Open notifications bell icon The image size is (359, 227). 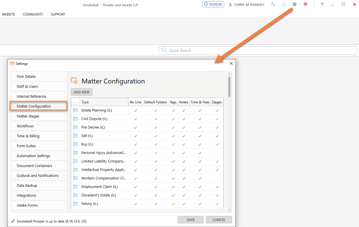point(284,5)
